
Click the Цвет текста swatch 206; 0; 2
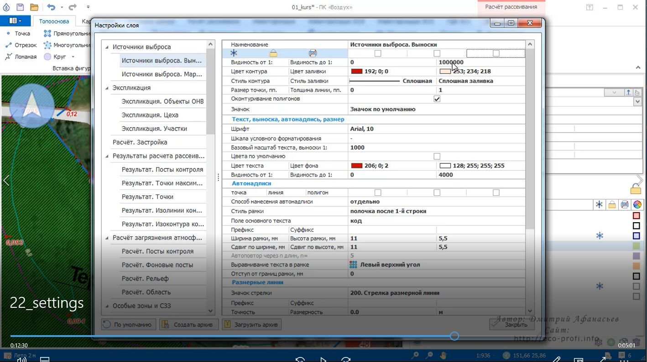[x=356, y=166]
